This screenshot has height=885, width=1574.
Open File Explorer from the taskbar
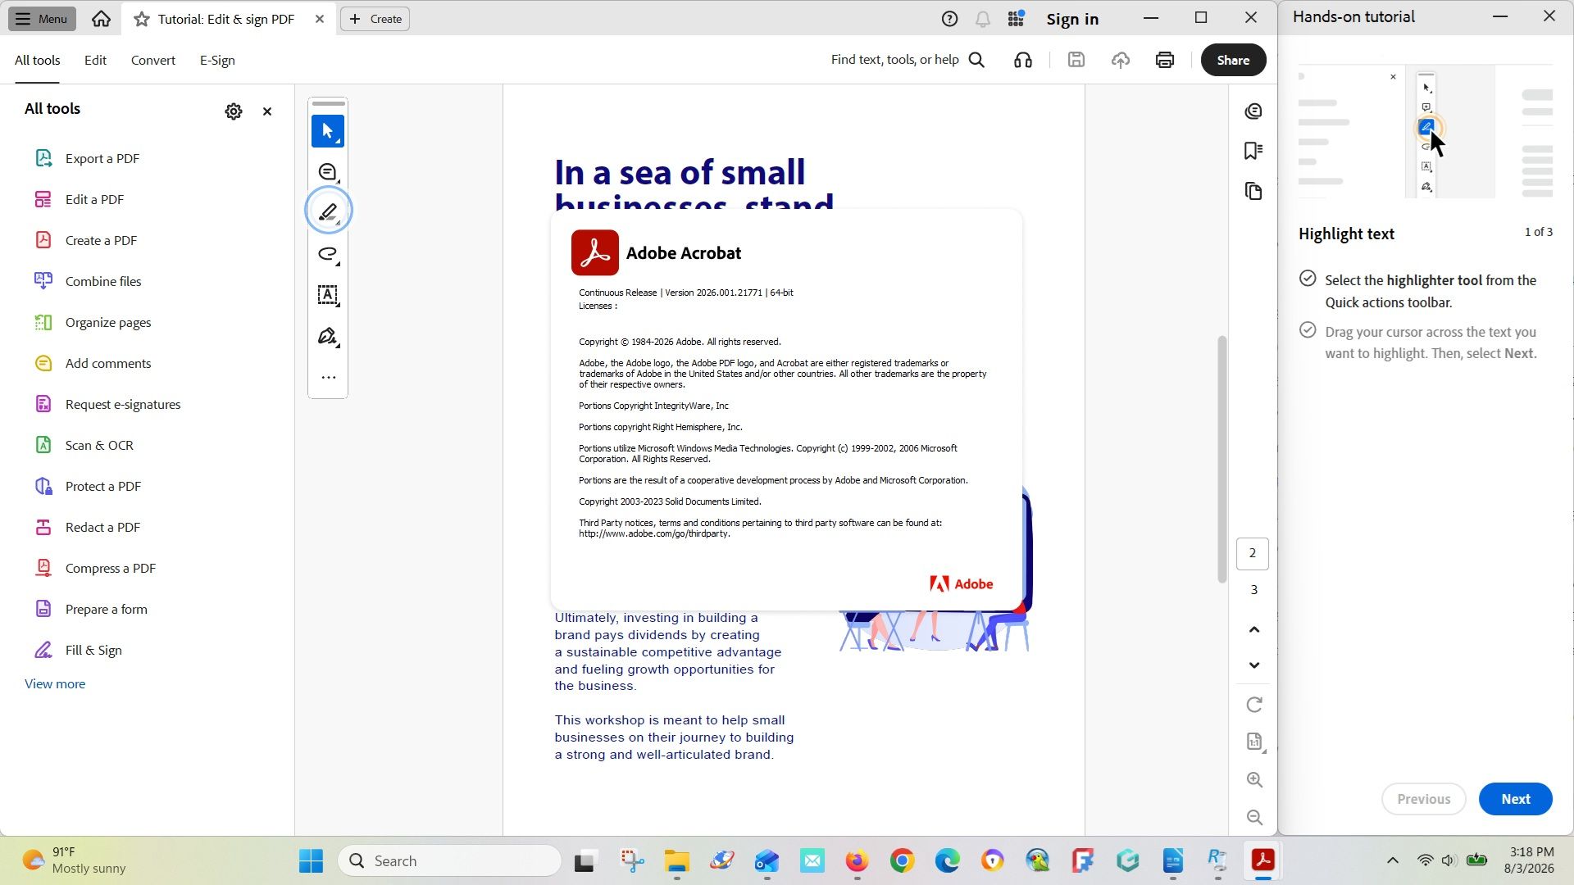pos(677,861)
